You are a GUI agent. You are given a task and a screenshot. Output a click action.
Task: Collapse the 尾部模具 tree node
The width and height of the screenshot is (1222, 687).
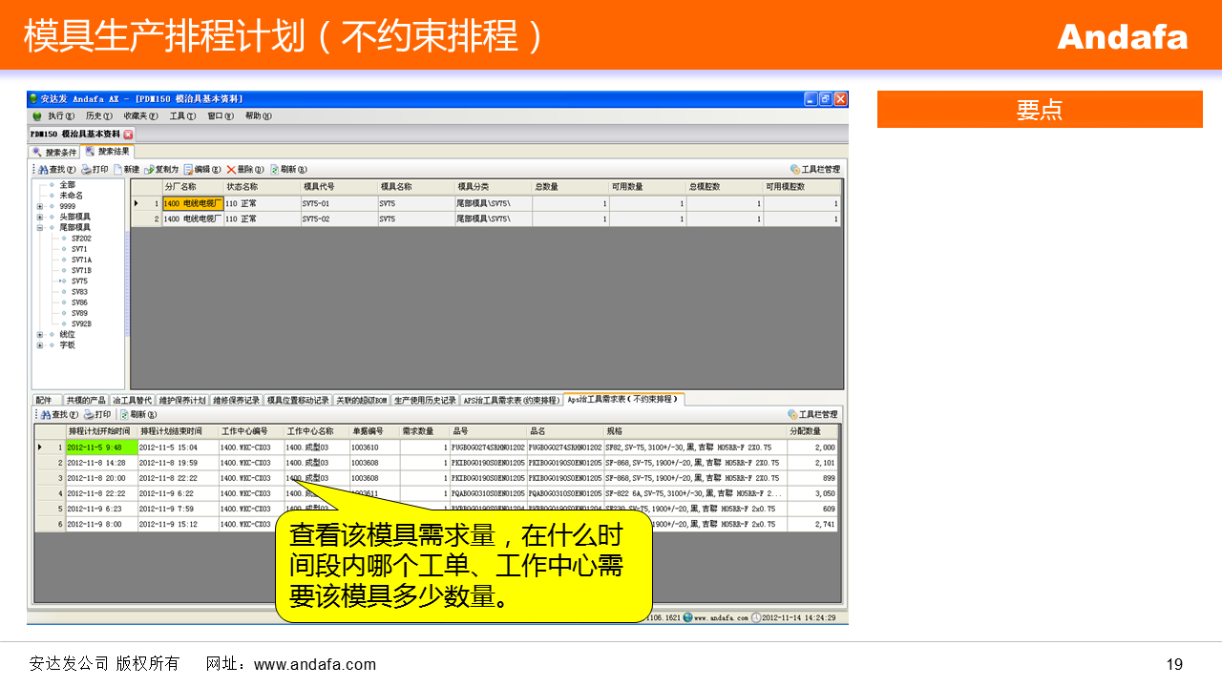click(39, 228)
